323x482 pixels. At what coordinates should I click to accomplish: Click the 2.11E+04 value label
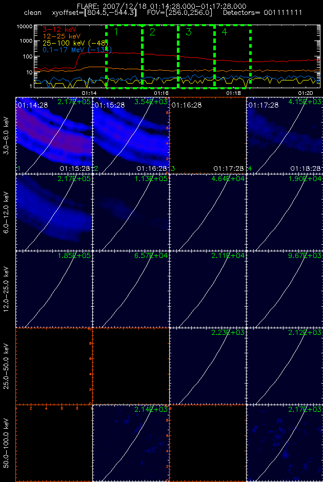[228, 255]
